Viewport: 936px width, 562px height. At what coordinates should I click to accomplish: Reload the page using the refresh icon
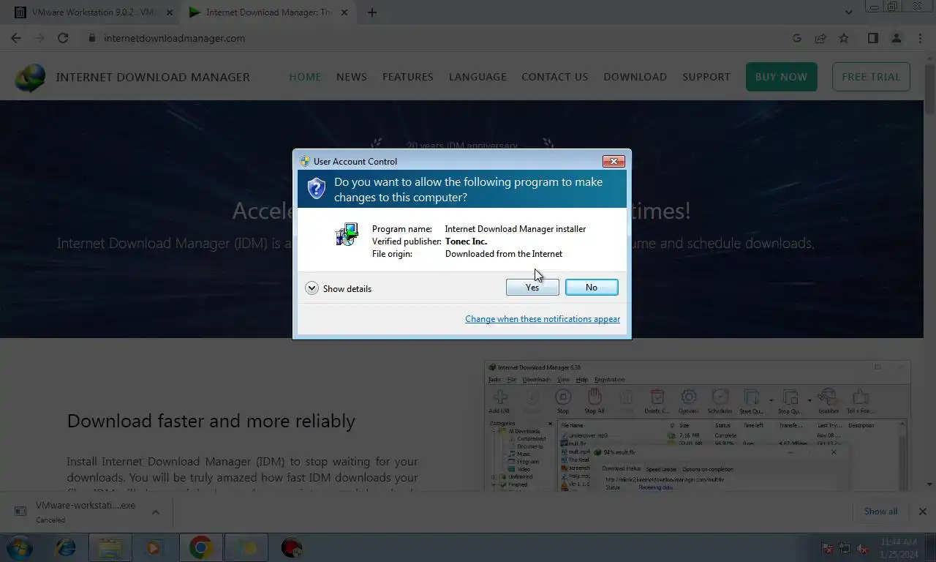(x=63, y=38)
